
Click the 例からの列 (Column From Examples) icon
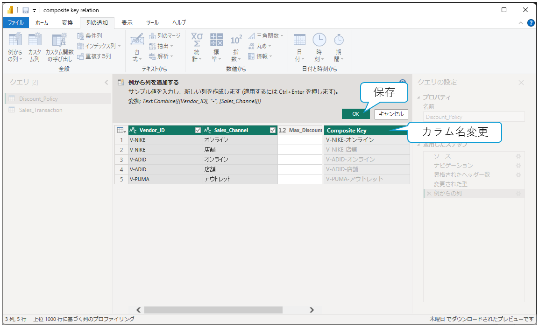(x=15, y=41)
